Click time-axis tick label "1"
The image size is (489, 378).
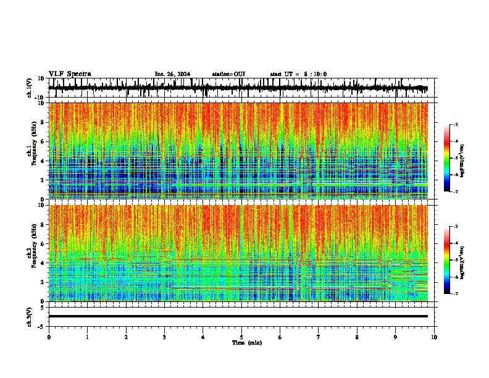click(x=87, y=337)
